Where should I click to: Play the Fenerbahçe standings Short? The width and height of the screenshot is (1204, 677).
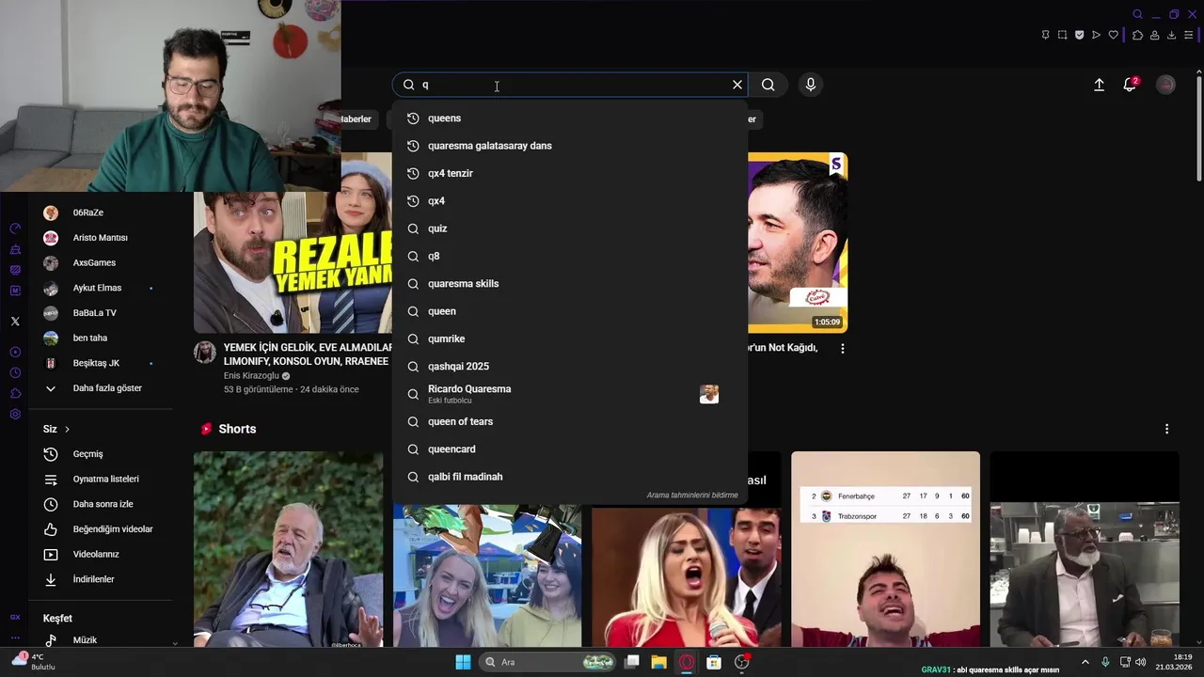[x=885, y=549]
